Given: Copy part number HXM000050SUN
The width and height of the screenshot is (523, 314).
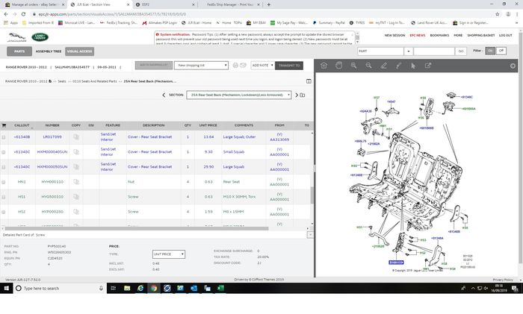Looking at the screenshot, I should point(76,167).
